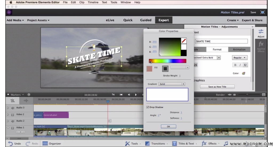Image resolution: width=273 pixels, height=147 pixels.
Task: Collapse the Video 1 track
Action: (x=8, y=128)
